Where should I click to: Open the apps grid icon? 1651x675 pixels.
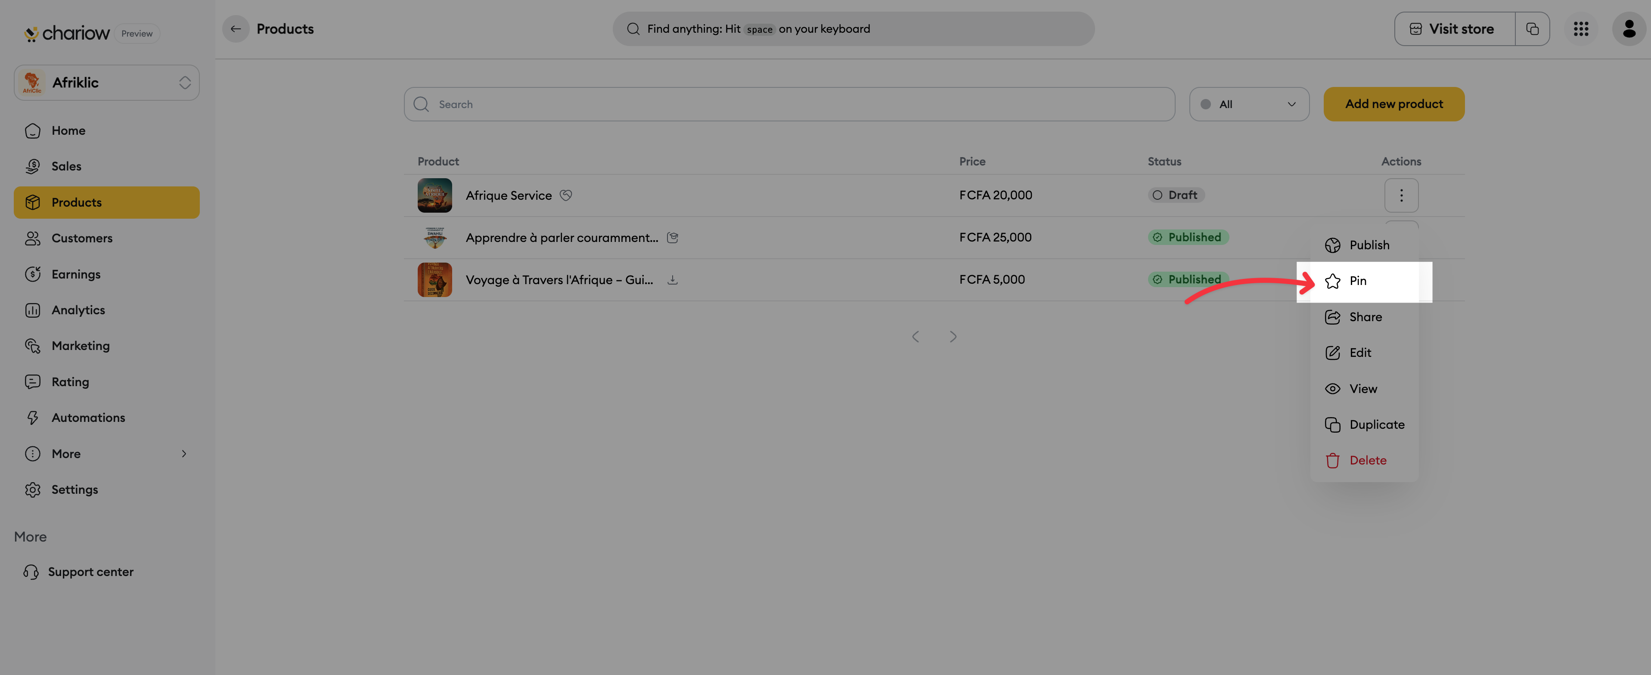pyautogui.click(x=1580, y=29)
